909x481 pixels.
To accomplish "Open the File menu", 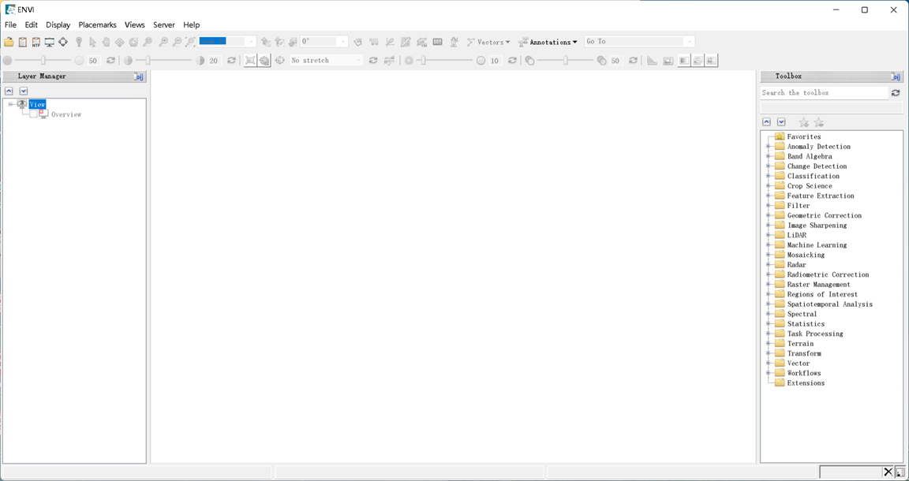I will point(10,25).
